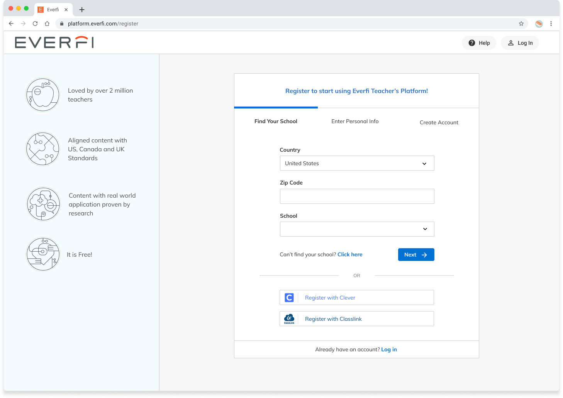Proceed with the Next button
Image resolution: width=563 pixels, height=398 pixels.
[416, 254]
